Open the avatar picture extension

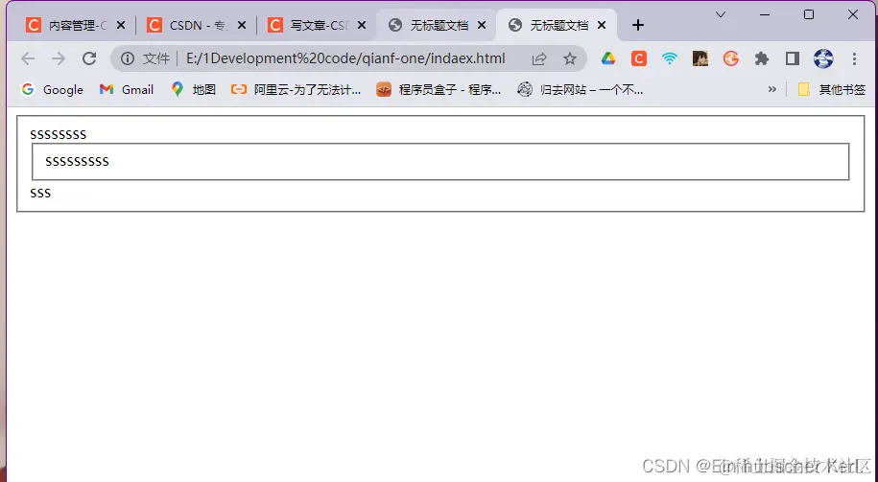(700, 58)
